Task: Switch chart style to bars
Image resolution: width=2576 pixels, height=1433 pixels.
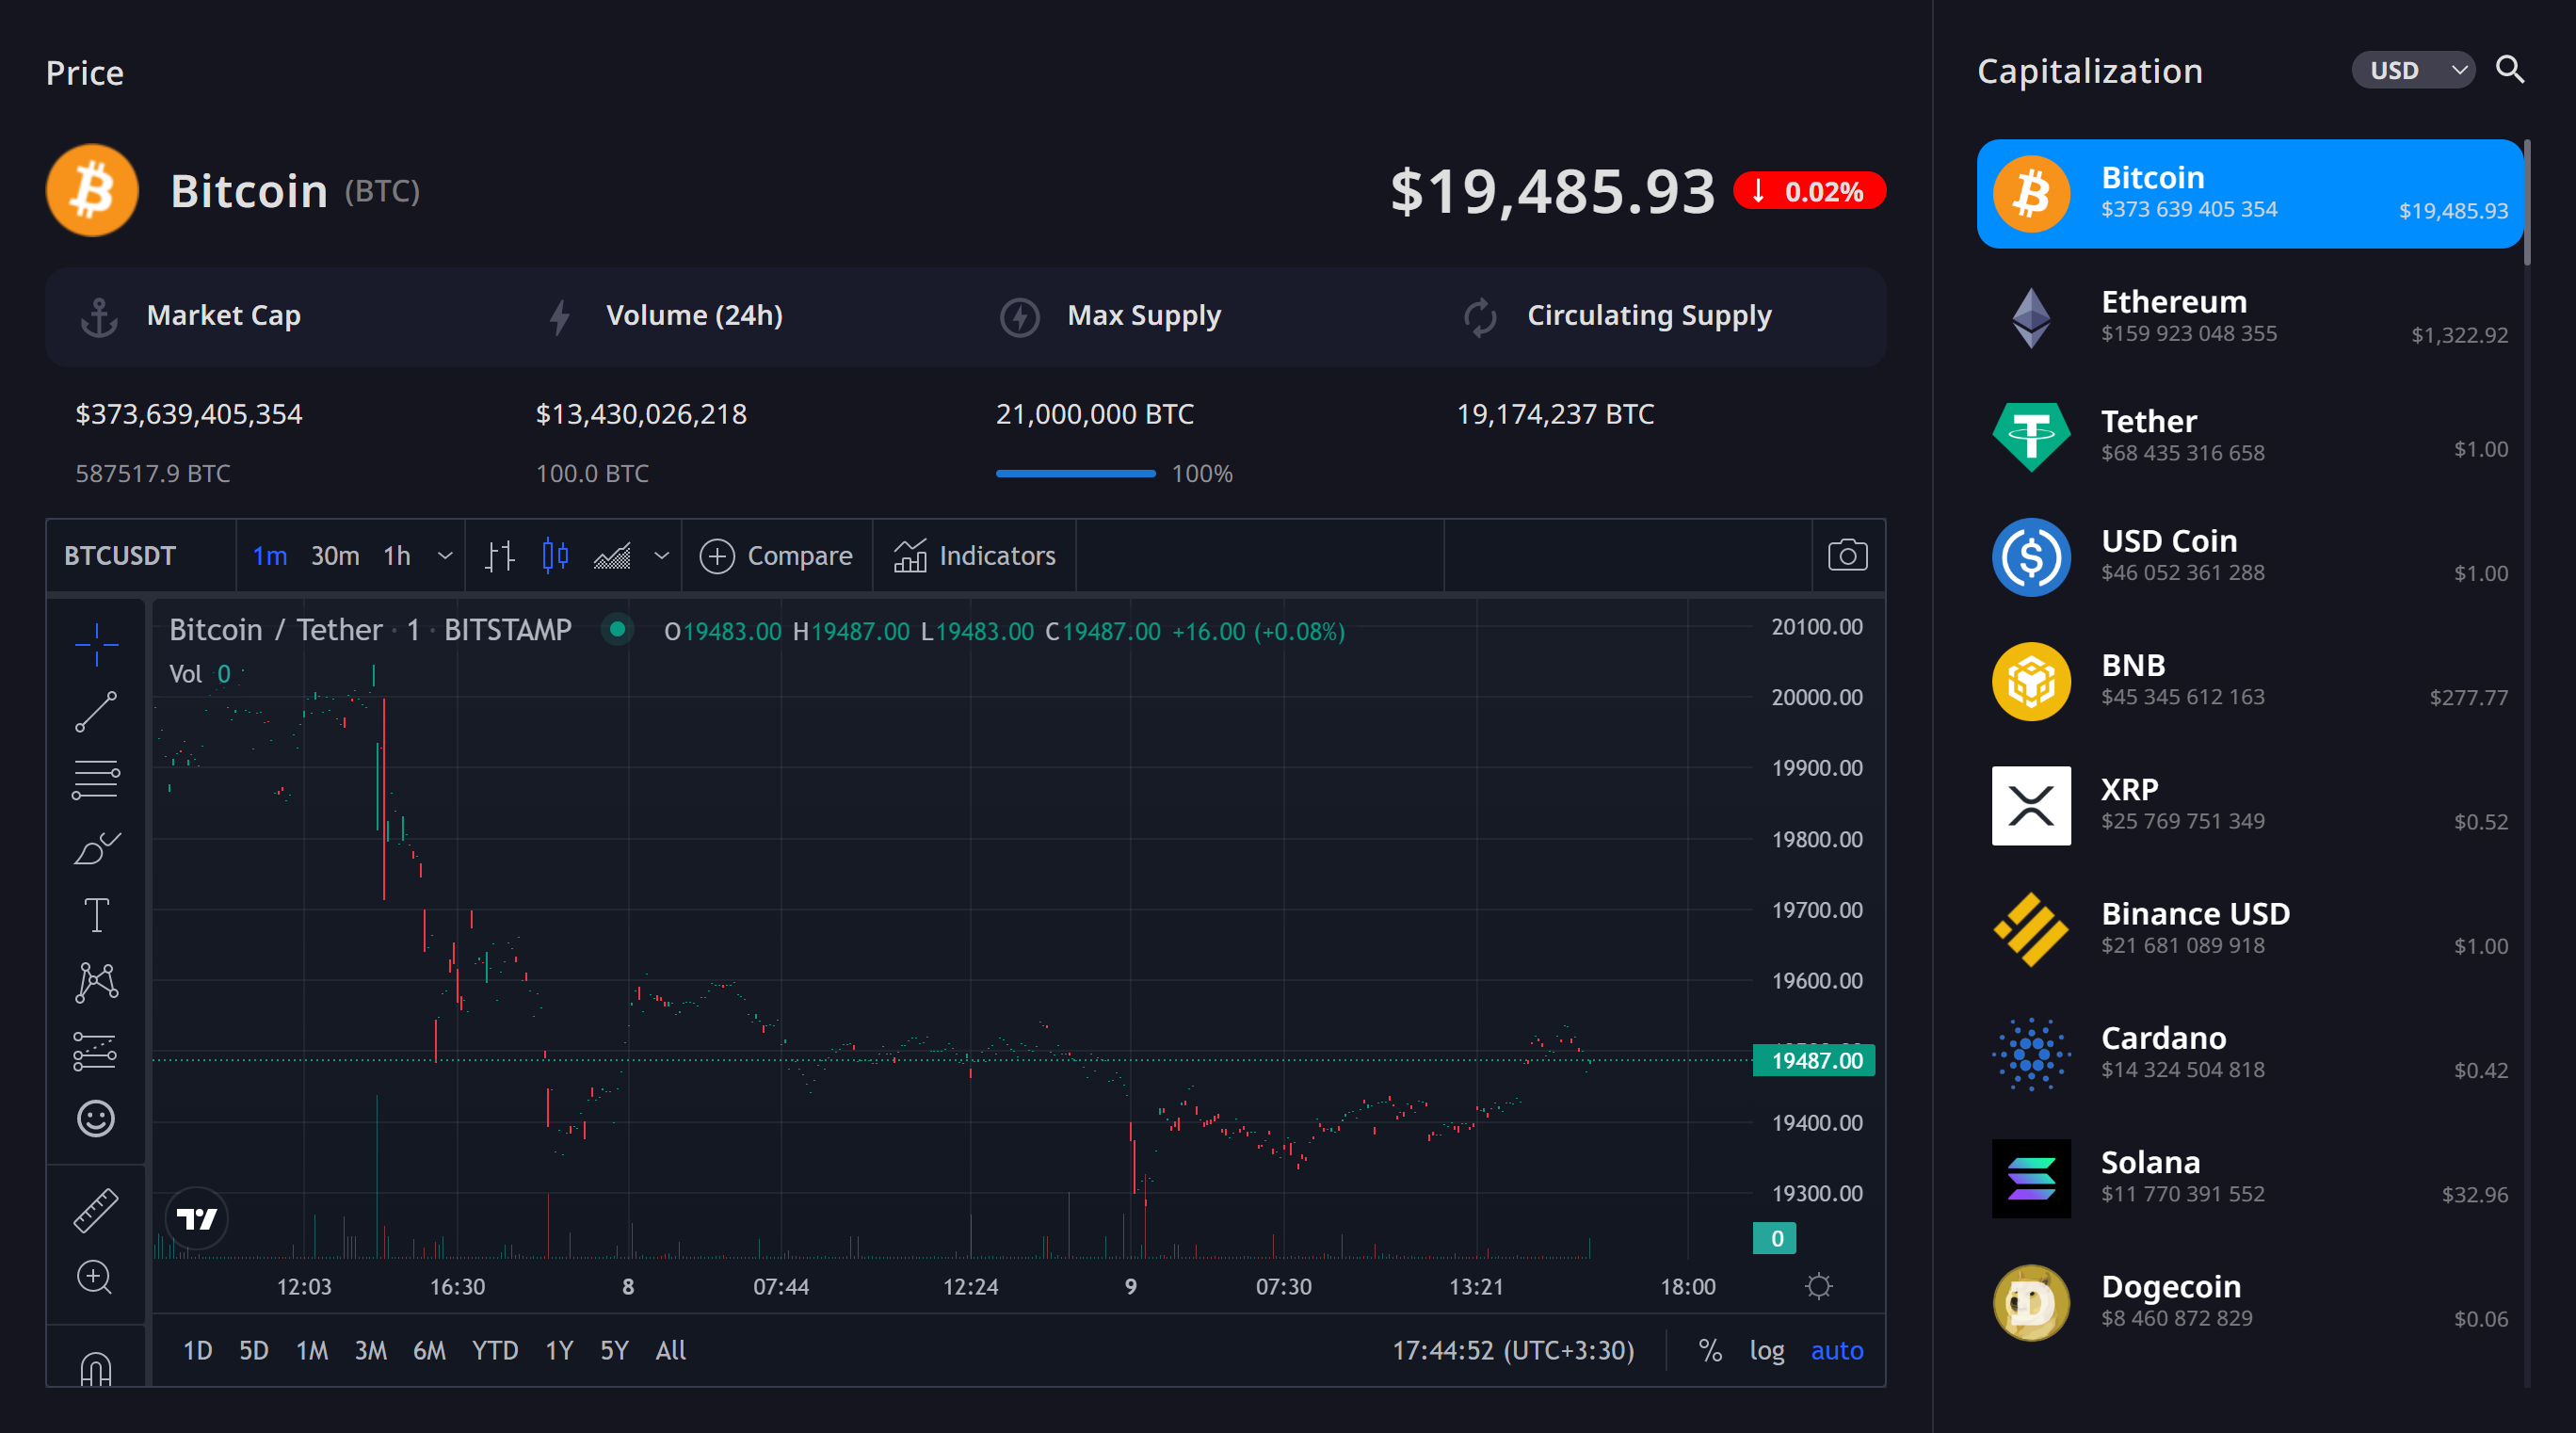Action: coord(499,555)
